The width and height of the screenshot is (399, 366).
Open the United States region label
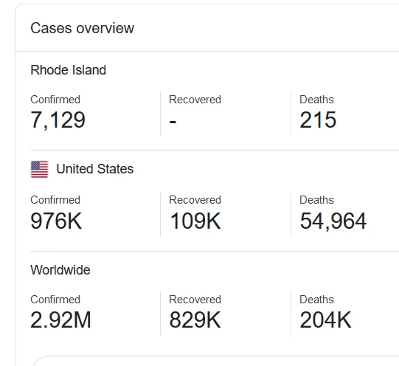[x=94, y=169]
